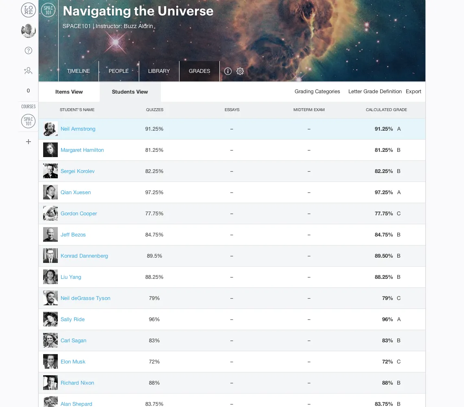Viewport: 464px width, 407px height.
Task: Click Qian Xuesen's profile photo
Action: pos(50,193)
